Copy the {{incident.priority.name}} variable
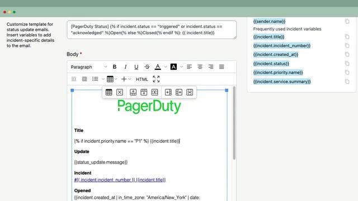Viewport: 358px width, 201px height. tap(347, 73)
